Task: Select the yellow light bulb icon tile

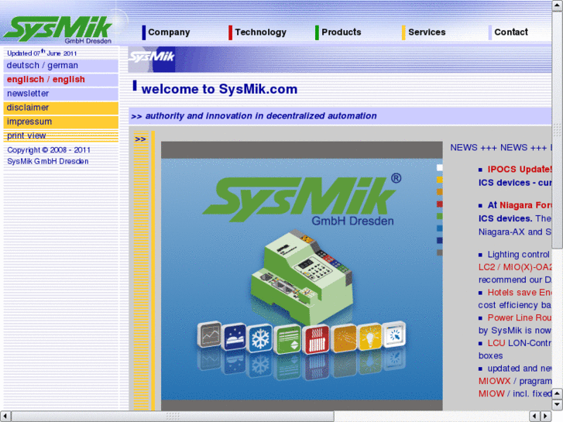Action: click(370, 337)
